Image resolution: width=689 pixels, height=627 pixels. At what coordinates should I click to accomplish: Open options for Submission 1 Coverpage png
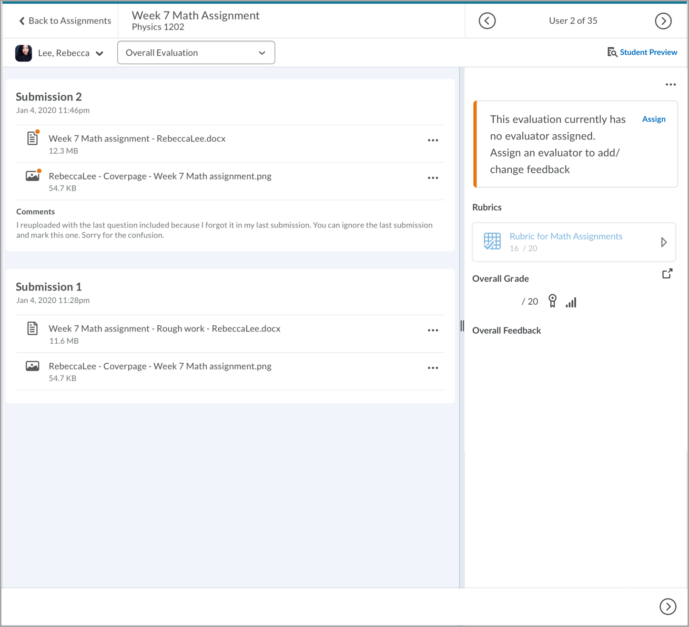pos(433,368)
